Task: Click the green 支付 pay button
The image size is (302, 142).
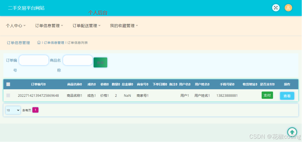Action: [267, 95]
